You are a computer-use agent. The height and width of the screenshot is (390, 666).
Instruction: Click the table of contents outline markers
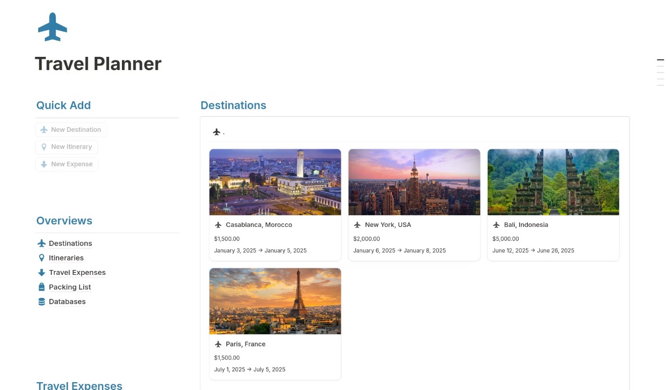pos(660,73)
